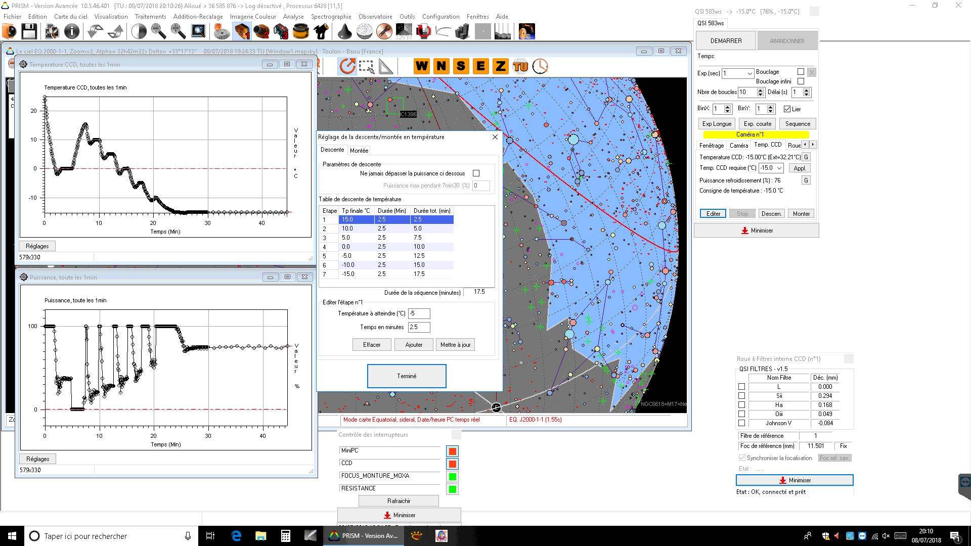Enable 'Ne jamais dépasser la puissance' checkbox

(476, 173)
